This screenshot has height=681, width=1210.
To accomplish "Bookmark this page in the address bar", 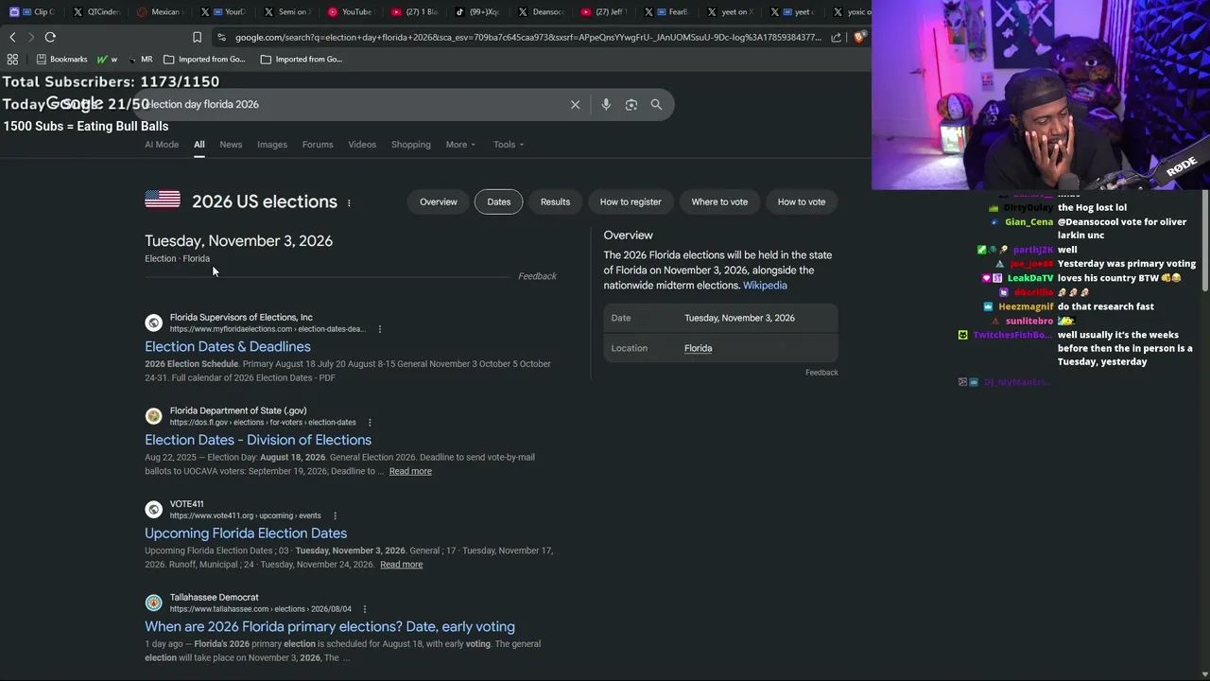I will (197, 37).
